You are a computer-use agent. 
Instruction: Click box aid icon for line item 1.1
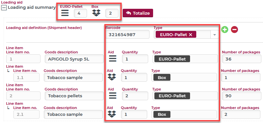[112, 77]
